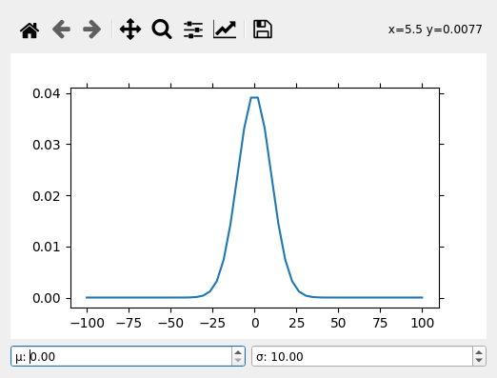This screenshot has height=378, width=497.
Task: Click the −100 x-axis tick label
Action: [x=88, y=323]
